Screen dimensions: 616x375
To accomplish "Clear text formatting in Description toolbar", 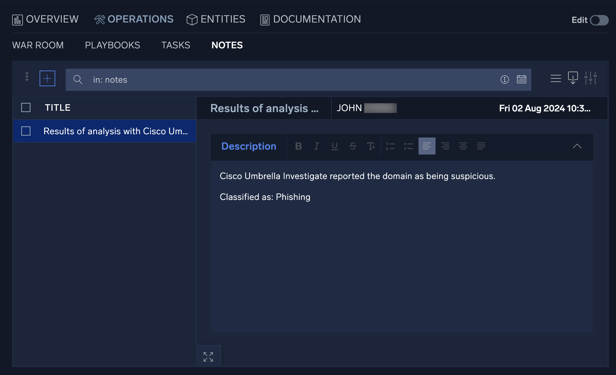I will [x=371, y=146].
